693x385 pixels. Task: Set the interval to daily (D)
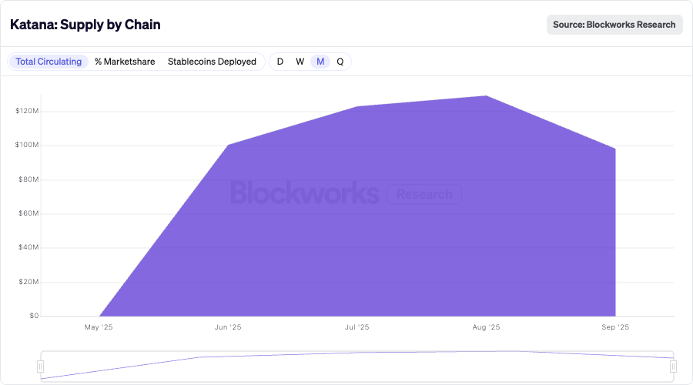[280, 62]
